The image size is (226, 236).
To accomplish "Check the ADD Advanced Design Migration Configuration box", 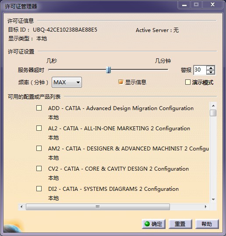I will tap(39, 108).
